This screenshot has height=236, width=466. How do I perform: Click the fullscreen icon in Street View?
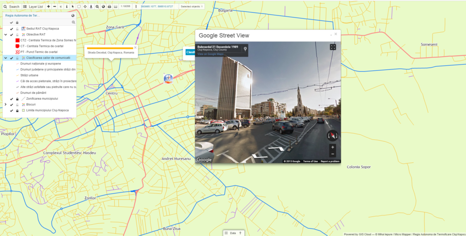point(333,47)
